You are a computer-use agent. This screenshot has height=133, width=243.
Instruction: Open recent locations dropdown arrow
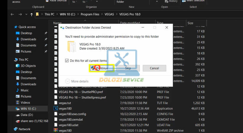[x=26, y=14]
